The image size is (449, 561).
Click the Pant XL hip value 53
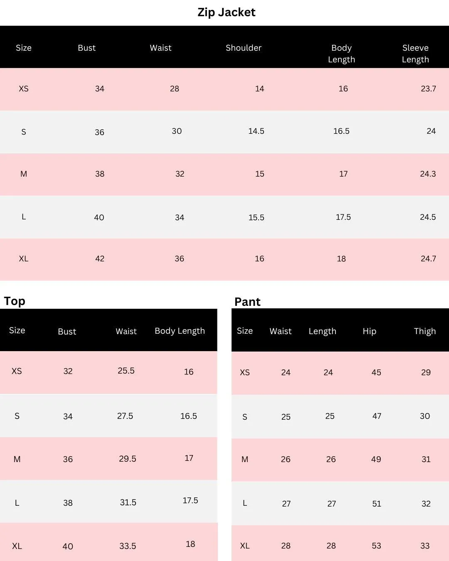[376, 546]
